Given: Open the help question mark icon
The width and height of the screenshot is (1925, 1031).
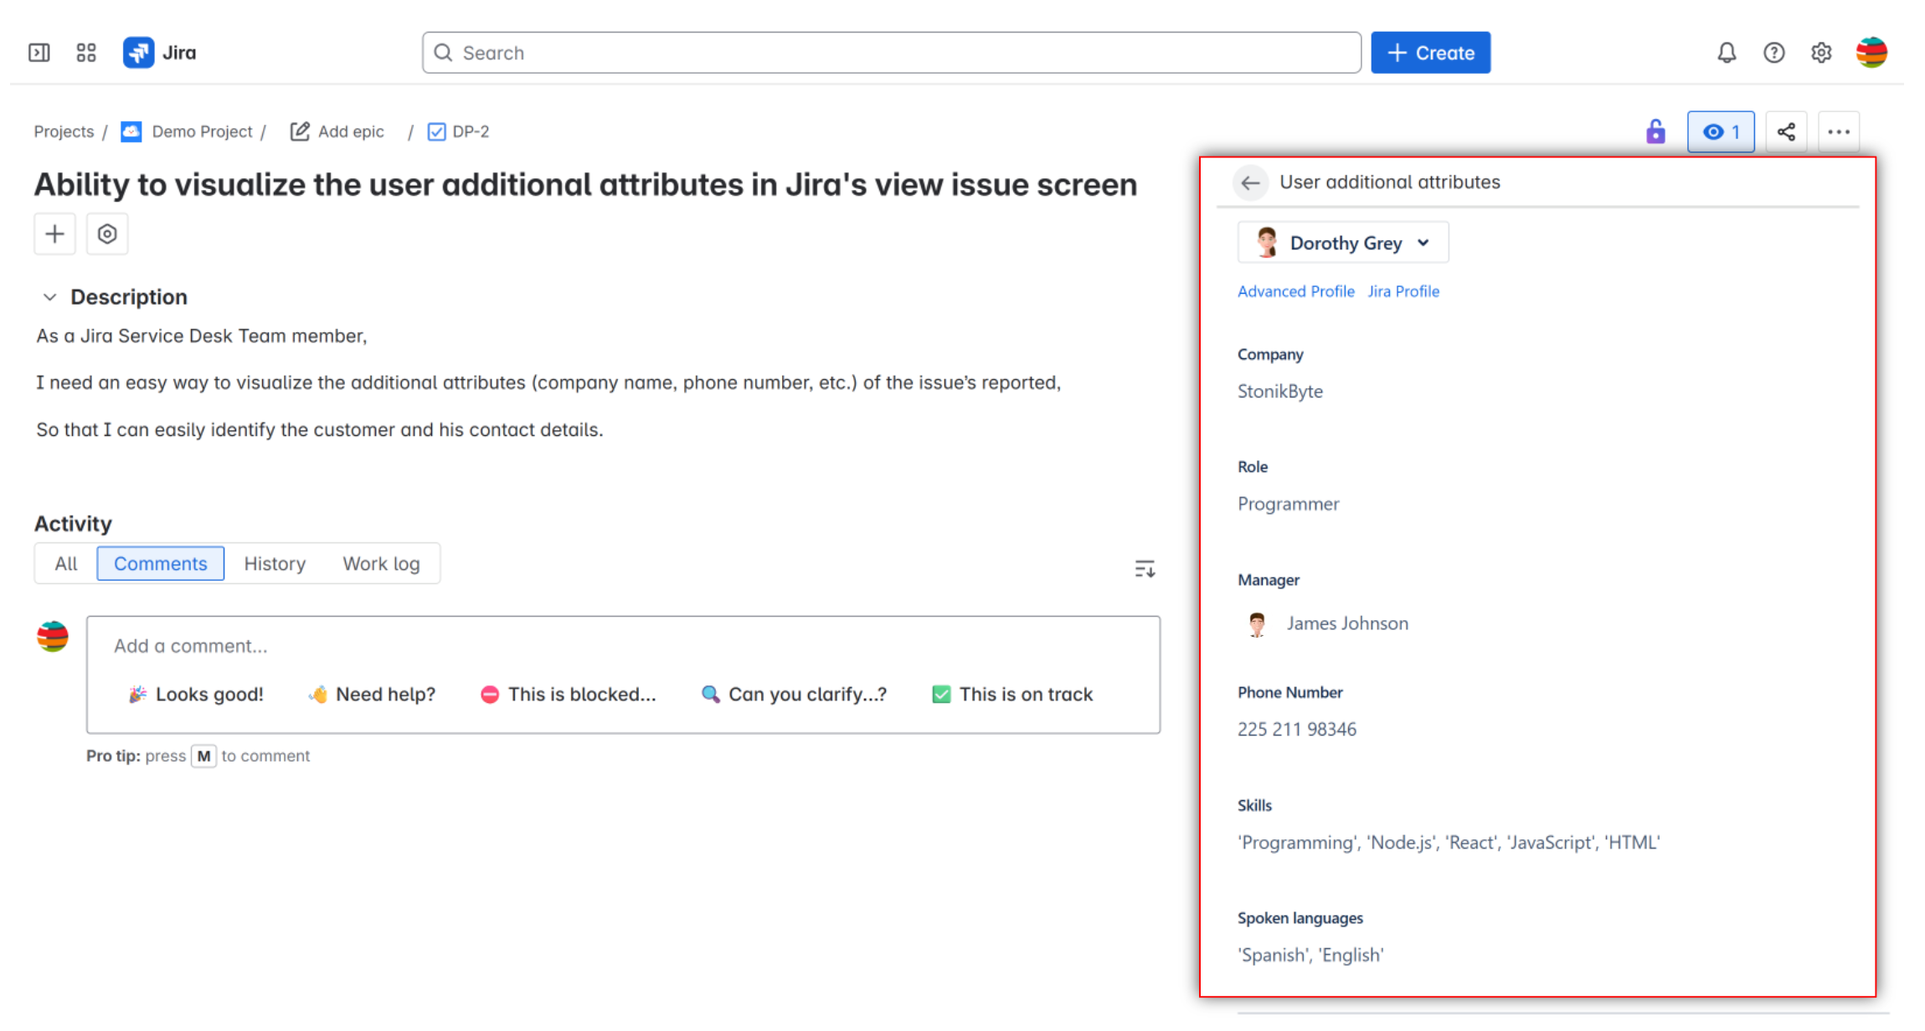Looking at the screenshot, I should pos(1773,53).
